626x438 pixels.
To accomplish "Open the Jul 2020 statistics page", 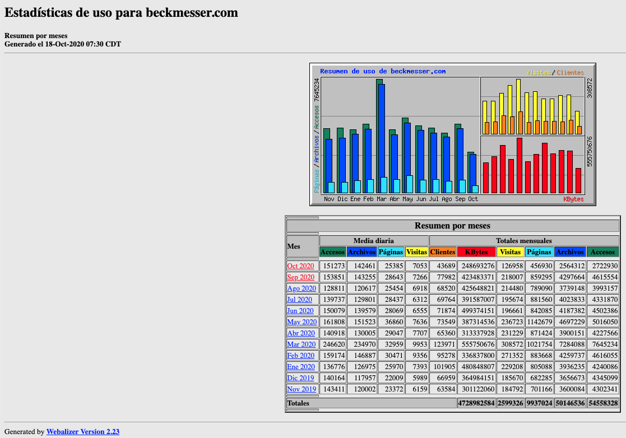I will pos(299,299).
